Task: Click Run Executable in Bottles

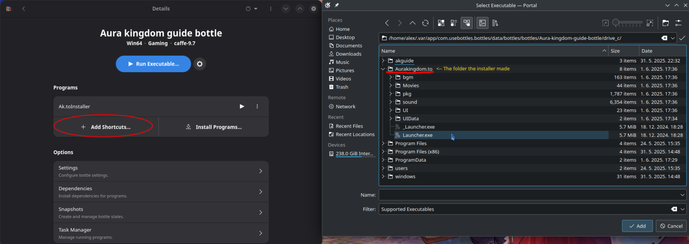Action: [x=153, y=64]
